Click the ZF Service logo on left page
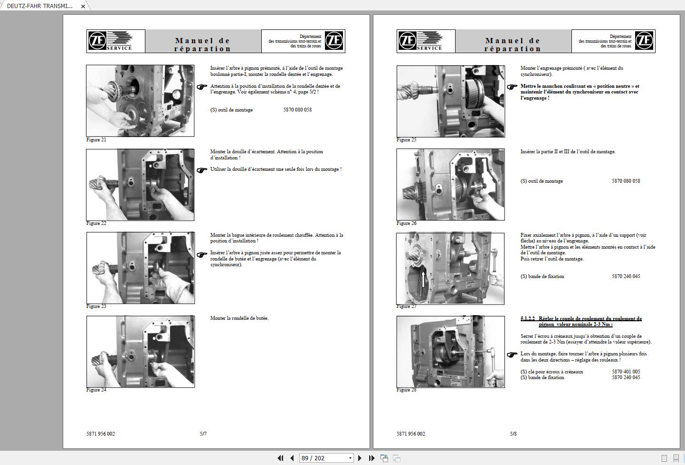This screenshot has height=465, width=685. 116,41
